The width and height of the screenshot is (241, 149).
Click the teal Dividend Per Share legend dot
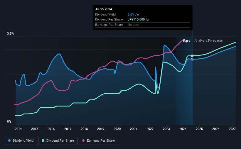(x=43, y=140)
